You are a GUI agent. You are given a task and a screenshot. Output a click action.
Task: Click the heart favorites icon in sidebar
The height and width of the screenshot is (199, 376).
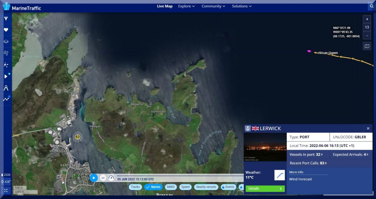(x=6, y=30)
